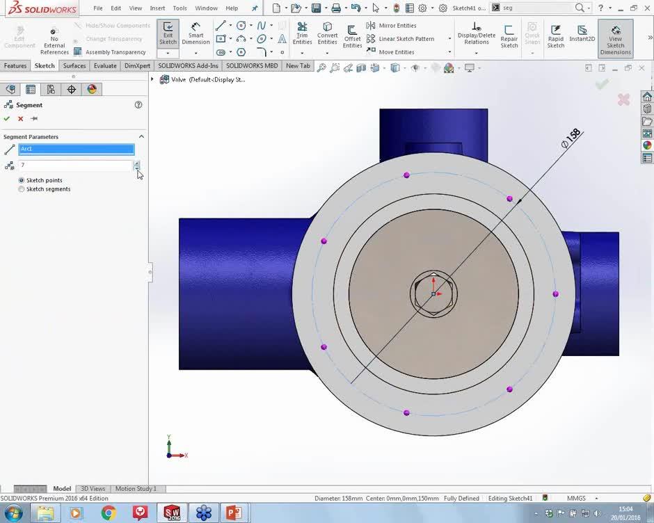Select the Sketch segments radio button

pos(22,188)
